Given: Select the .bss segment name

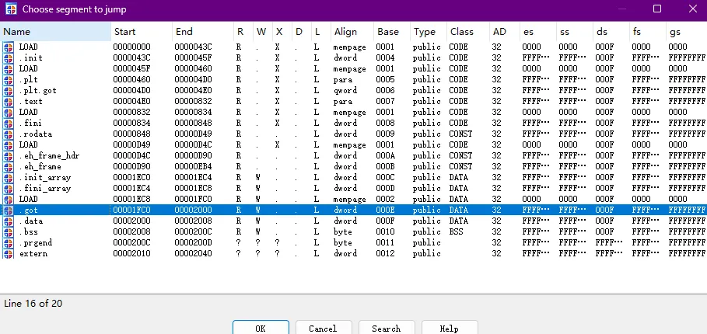Looking at the screenshot, I should (29, 231).
